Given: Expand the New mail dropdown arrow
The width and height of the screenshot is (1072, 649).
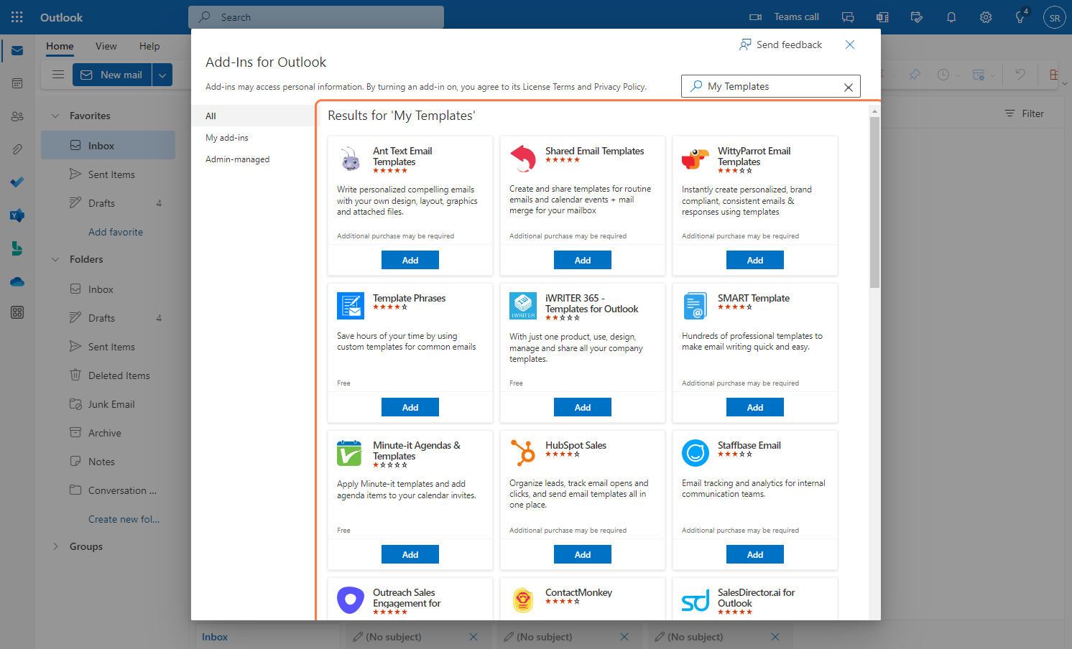Looking at the screenshot, I should click(x=162, y=75).
